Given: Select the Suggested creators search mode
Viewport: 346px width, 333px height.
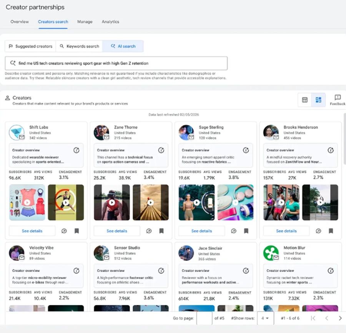Looking at the screenshot, I should [30, 46].
